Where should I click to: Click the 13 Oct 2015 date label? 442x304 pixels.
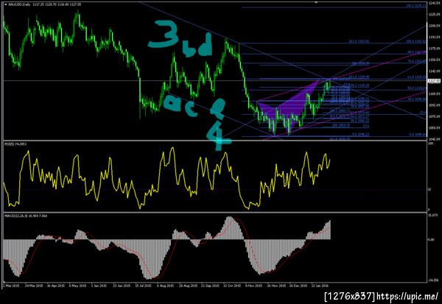point(232,286)
